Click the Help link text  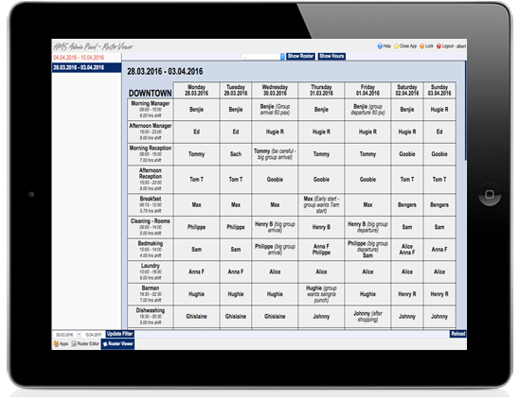coord(387,46)
